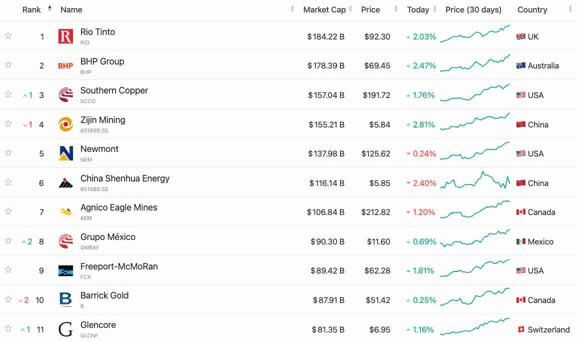Viewport: 577px width, 342px height.
Task: Select the BHP Group logo
Action: 65,65
